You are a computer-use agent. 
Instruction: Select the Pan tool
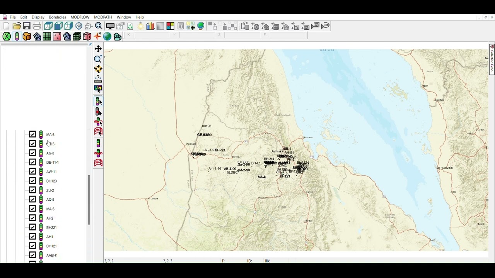click(x=98, y=49)
